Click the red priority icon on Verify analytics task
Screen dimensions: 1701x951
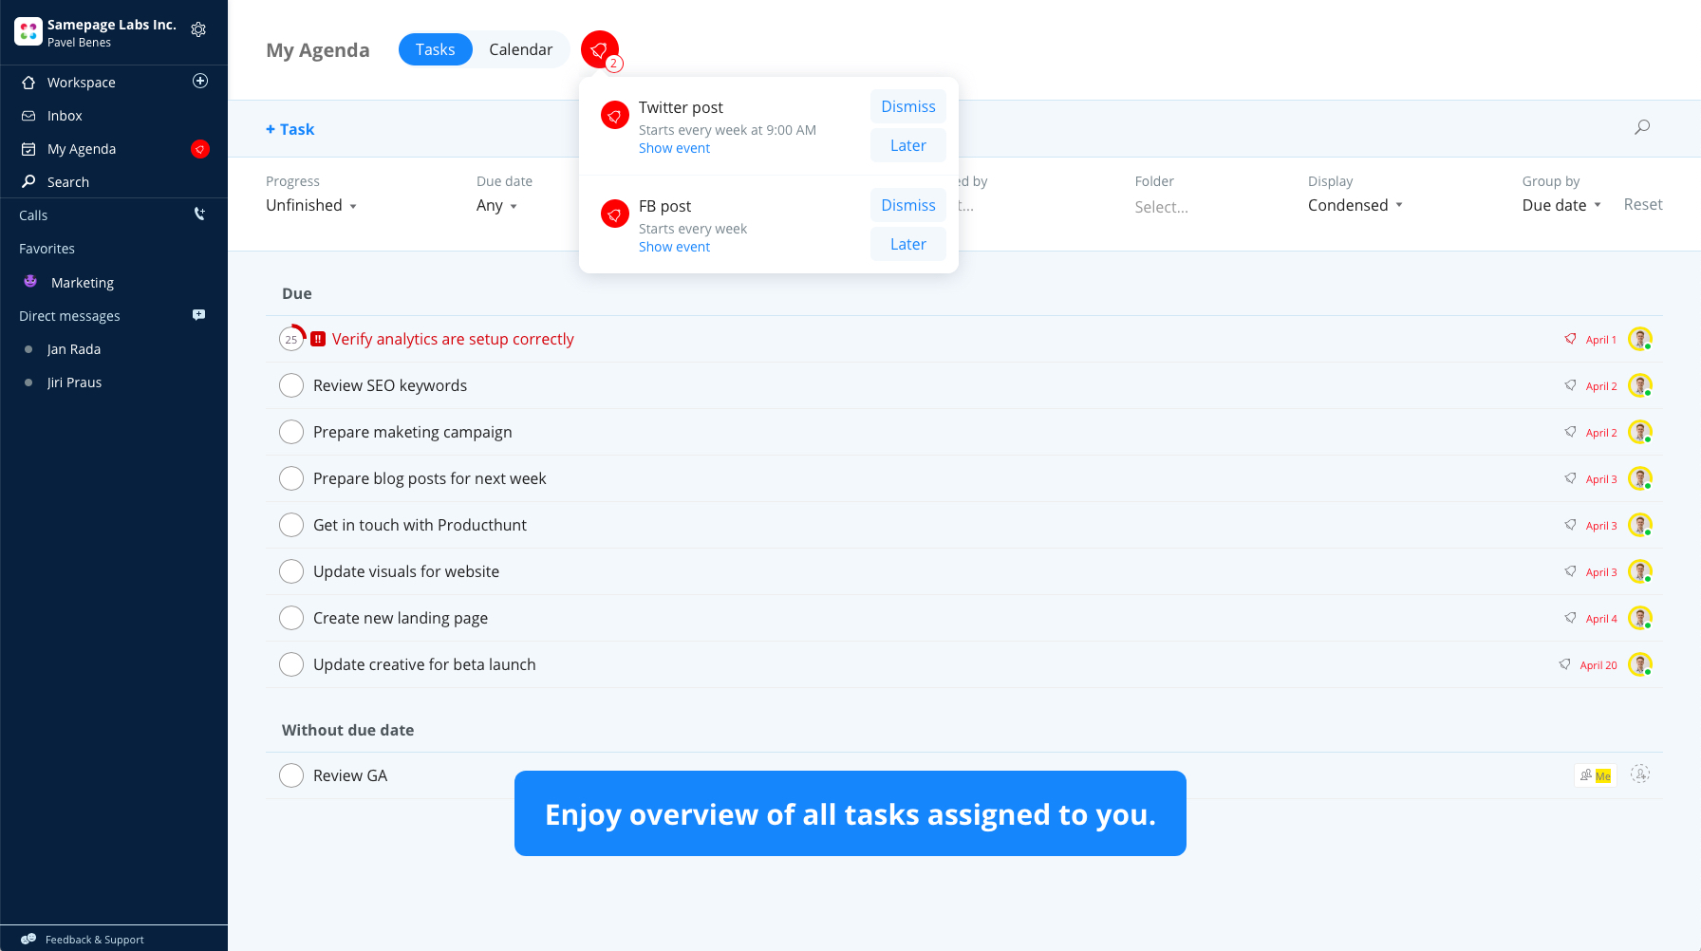[318, 339]
